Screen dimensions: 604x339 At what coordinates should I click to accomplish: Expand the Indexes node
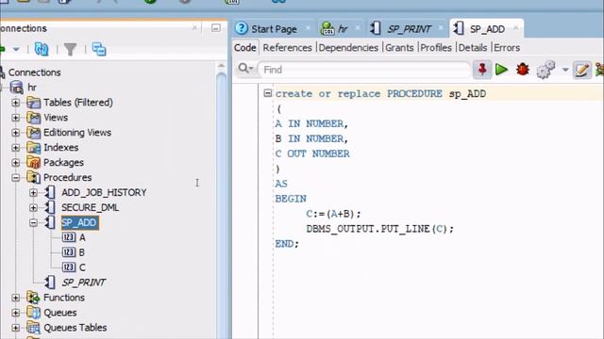point(15,148)
